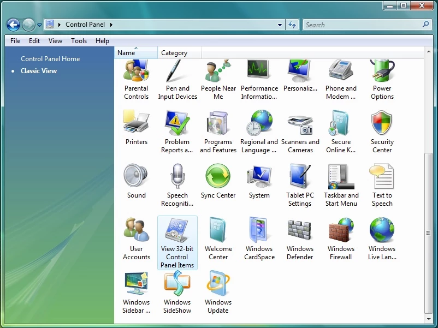
Task: Click the search magnifier icon
Action: [x=425, y=25]
